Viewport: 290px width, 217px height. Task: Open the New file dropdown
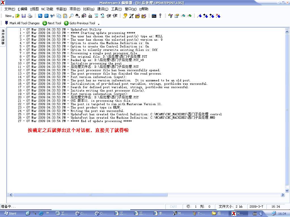point(9,16)
